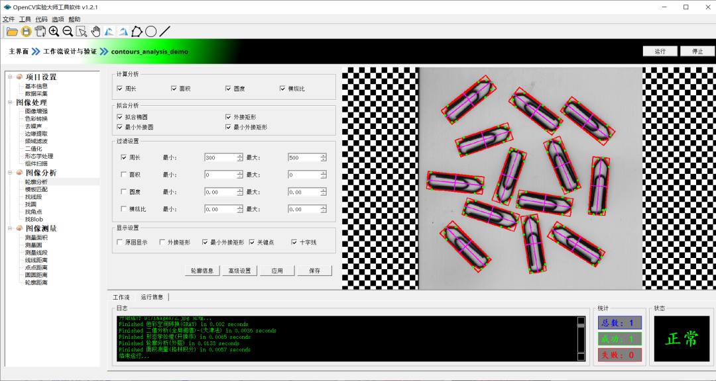The width and height of the screenshot is (716, 381).
Task: Collapse the 图像分析 tree node
Action: (x=9, y=173)
